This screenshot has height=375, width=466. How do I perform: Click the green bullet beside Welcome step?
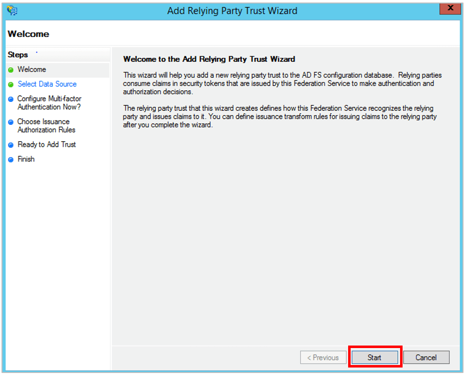(x=10, y=70)
